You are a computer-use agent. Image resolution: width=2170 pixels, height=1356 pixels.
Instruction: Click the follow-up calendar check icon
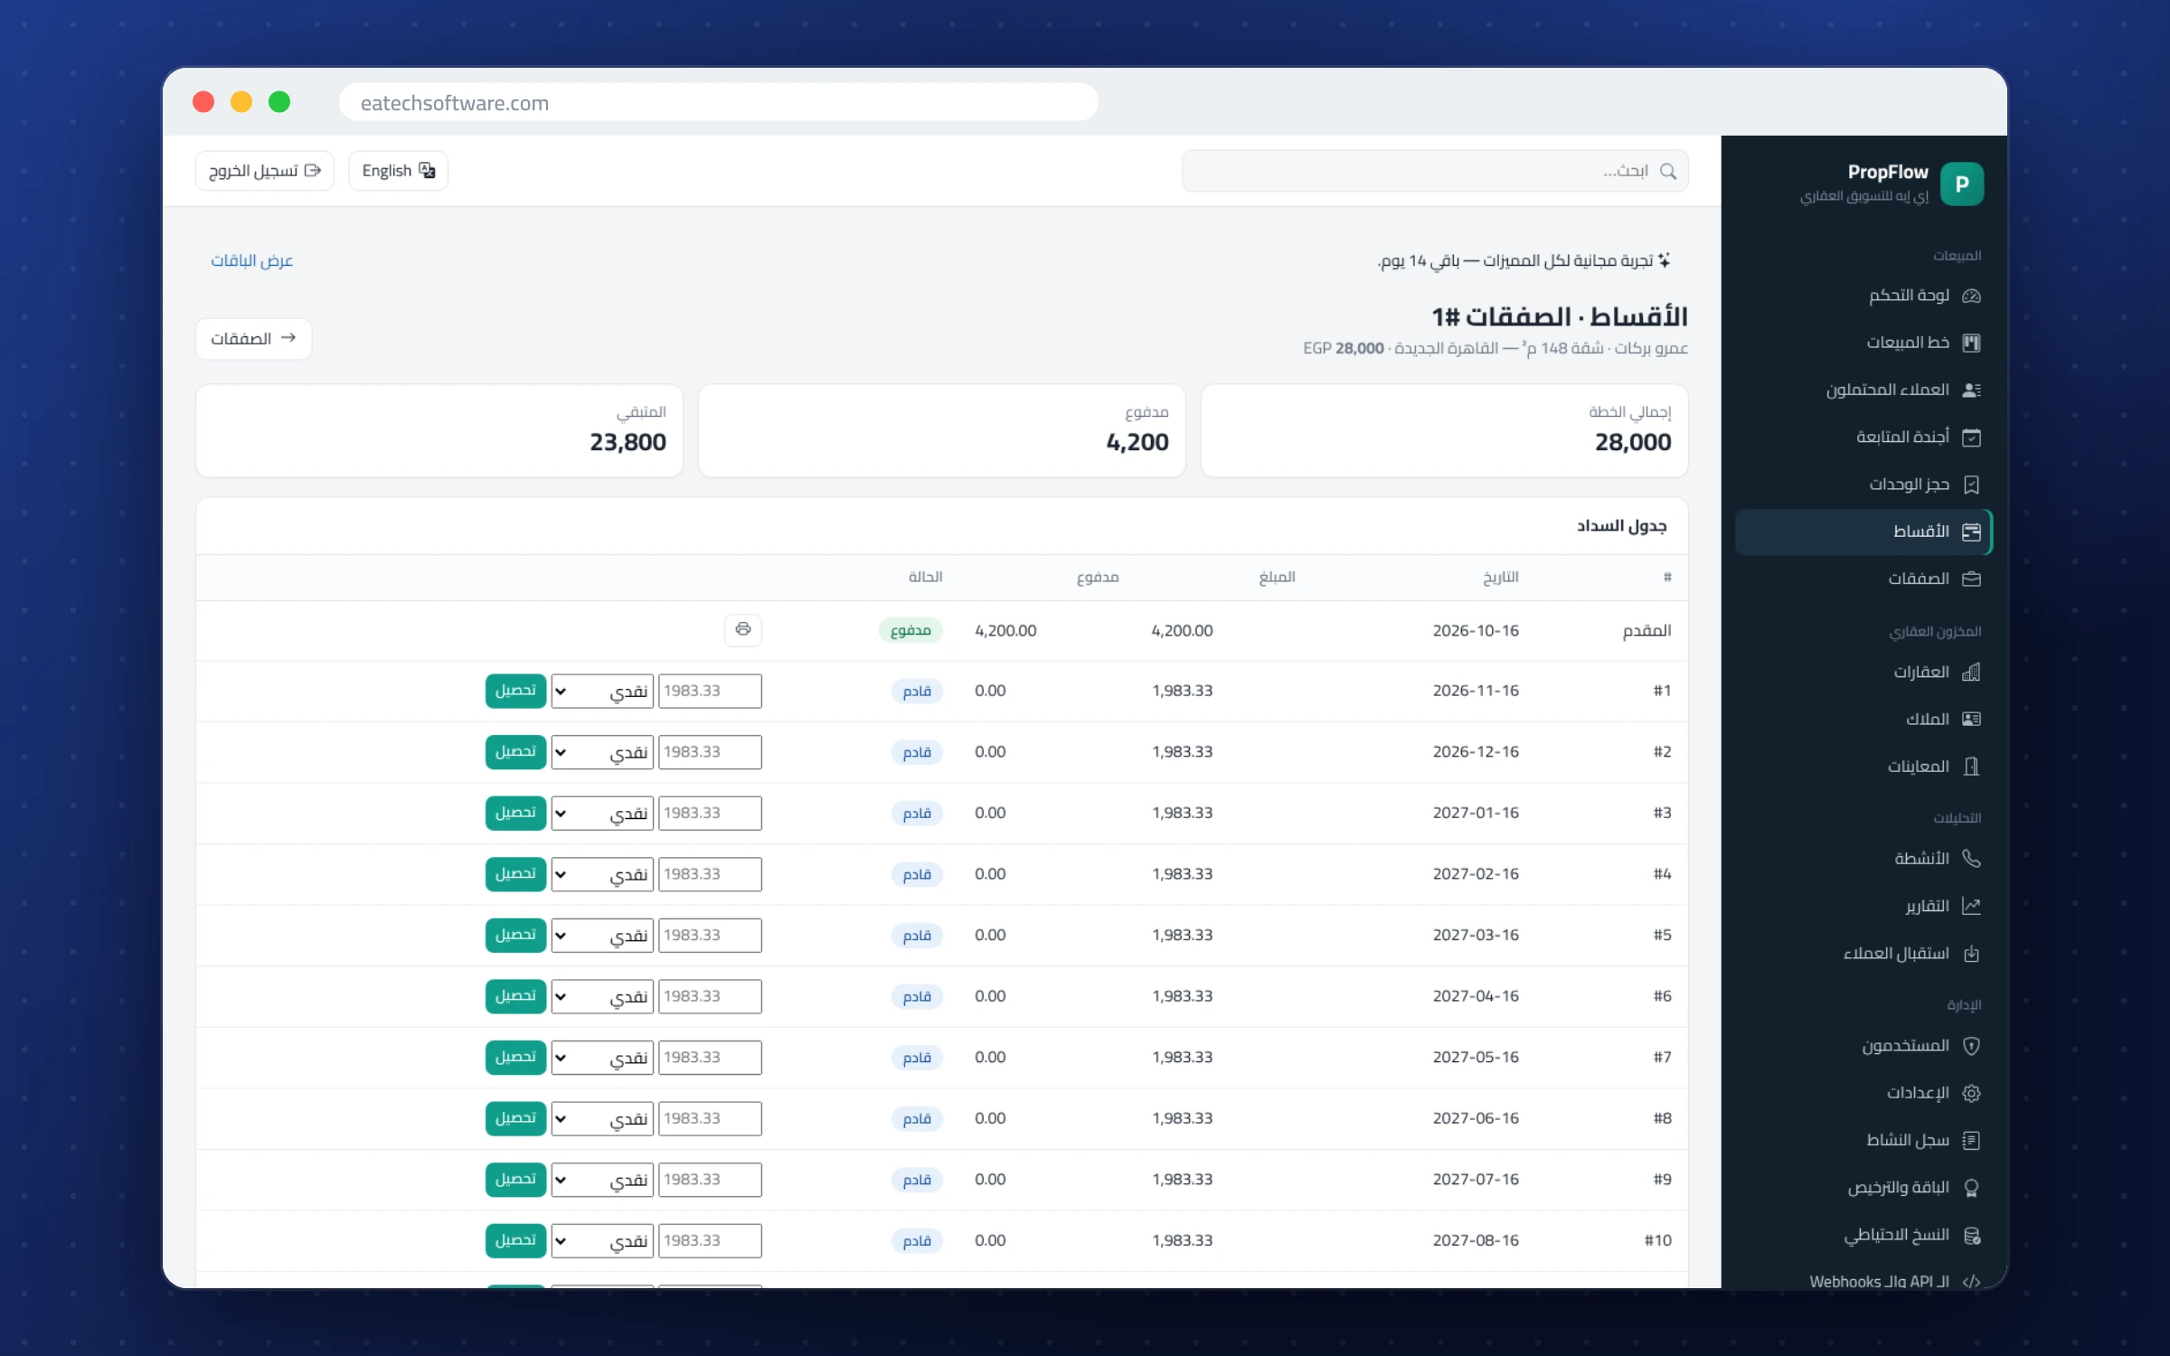(1971, 438)
